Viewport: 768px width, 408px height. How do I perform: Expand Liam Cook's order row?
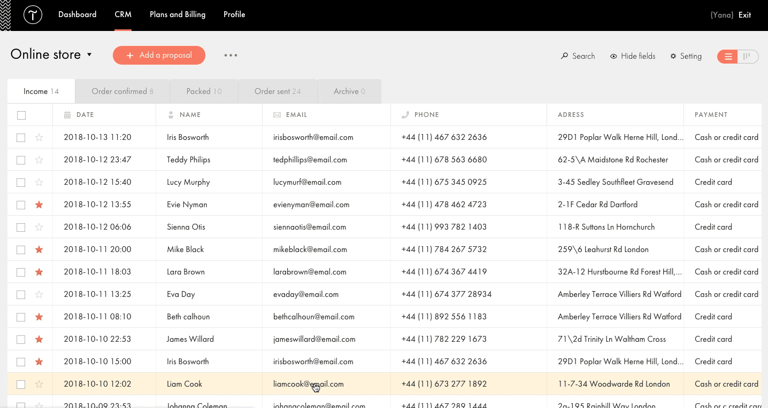160,383
